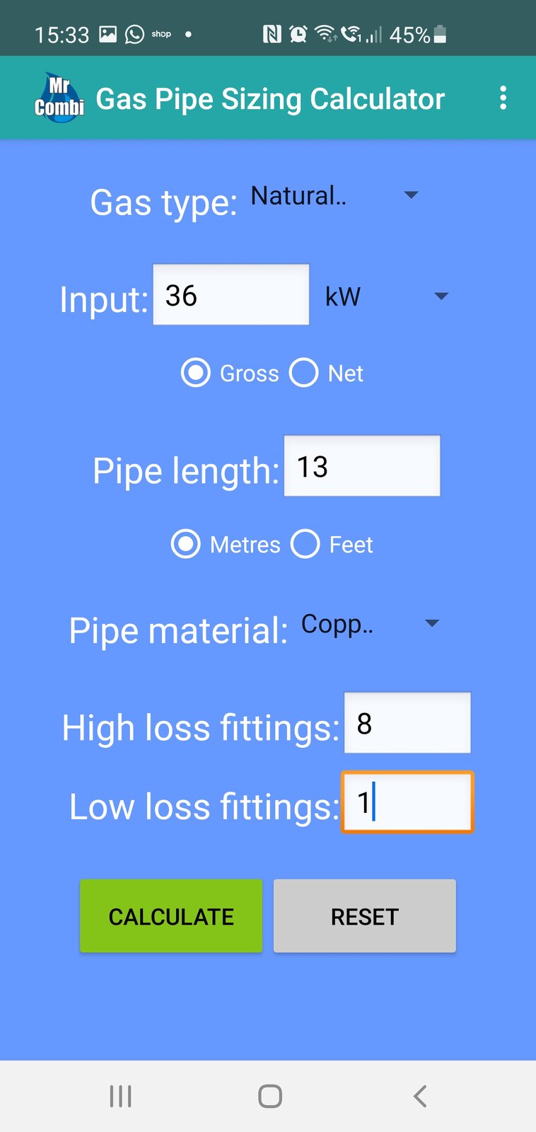Focus the Input power field showing 36
This screenshot has height=1132, width=536.
pos(231,295)
